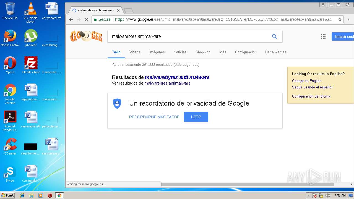Open a new Chrome tab
Image resolution: width=354 pixels, height=199 pixels.
[x=129, y=11]
